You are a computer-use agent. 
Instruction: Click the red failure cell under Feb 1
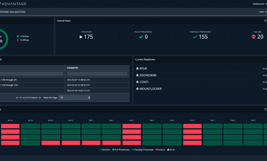91,143
